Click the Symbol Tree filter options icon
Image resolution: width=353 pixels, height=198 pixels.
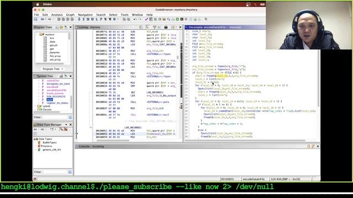click(70, 117)
